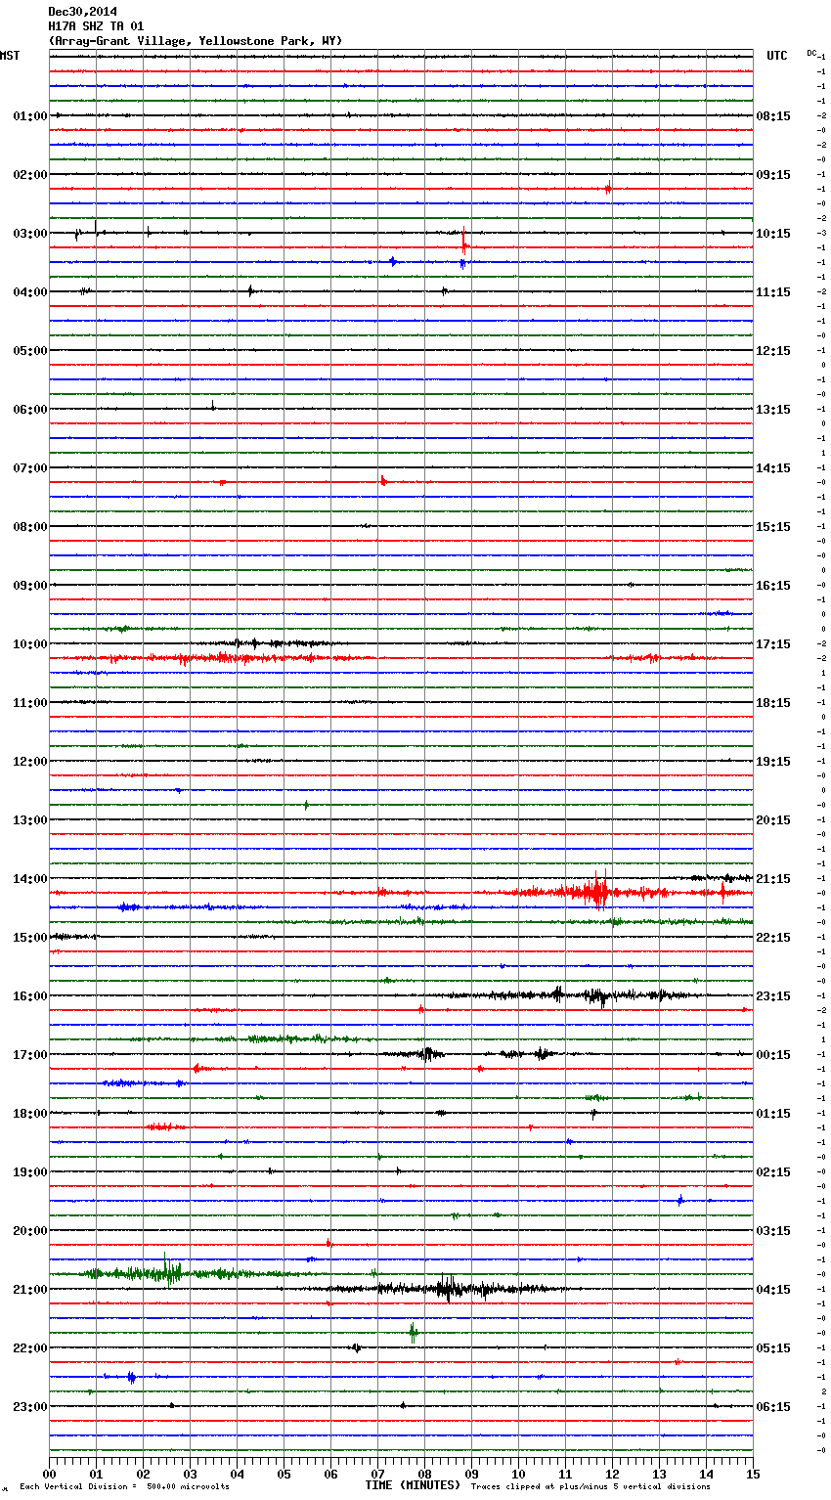Click the 06:15 UTC time label
This screenshot has width=831, height=1500.
[x=773, y=1407]
